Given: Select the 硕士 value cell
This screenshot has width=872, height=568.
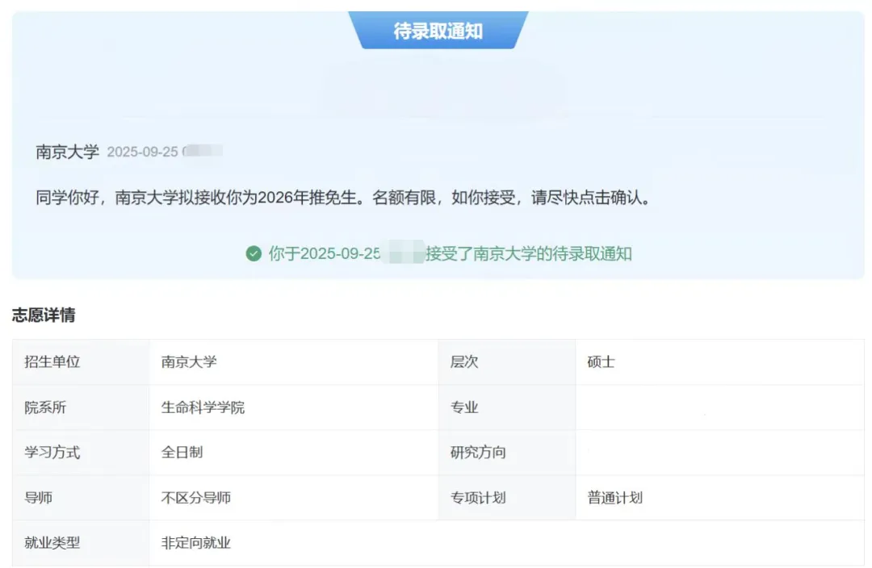Looking at the screenshot, I should [x=719, y=361].
